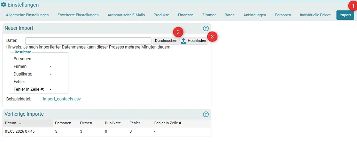Open help for Vorherige Importe panel
Viewport: 357px width, 142px height.
pos(206,114)
